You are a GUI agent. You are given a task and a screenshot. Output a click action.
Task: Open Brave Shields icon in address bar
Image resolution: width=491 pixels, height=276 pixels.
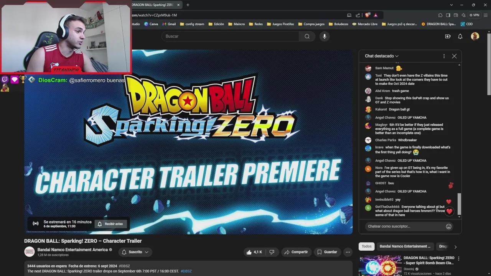tap(367, 15)
